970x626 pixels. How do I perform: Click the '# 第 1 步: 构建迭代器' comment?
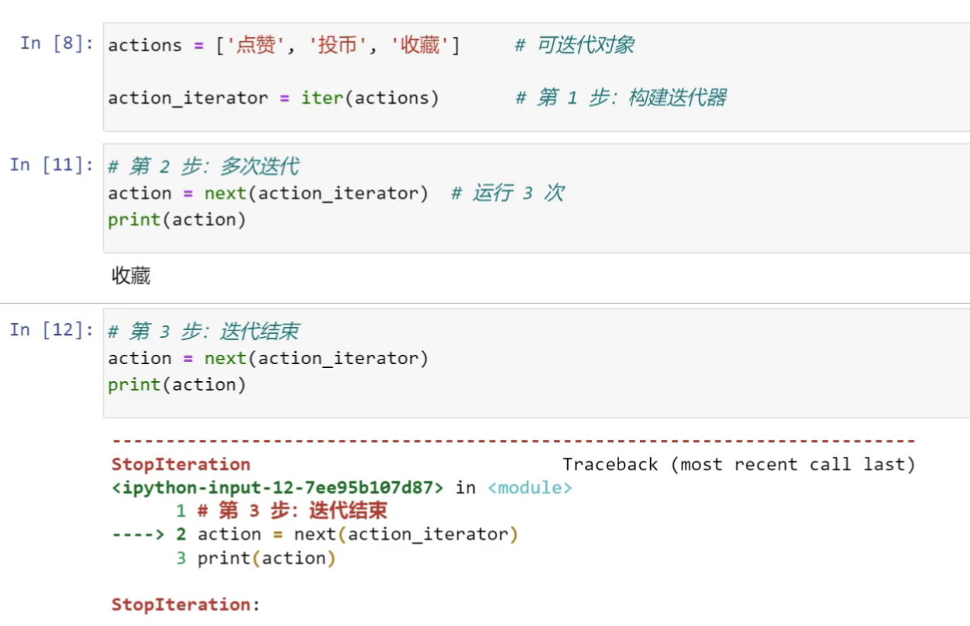[621, 98]
